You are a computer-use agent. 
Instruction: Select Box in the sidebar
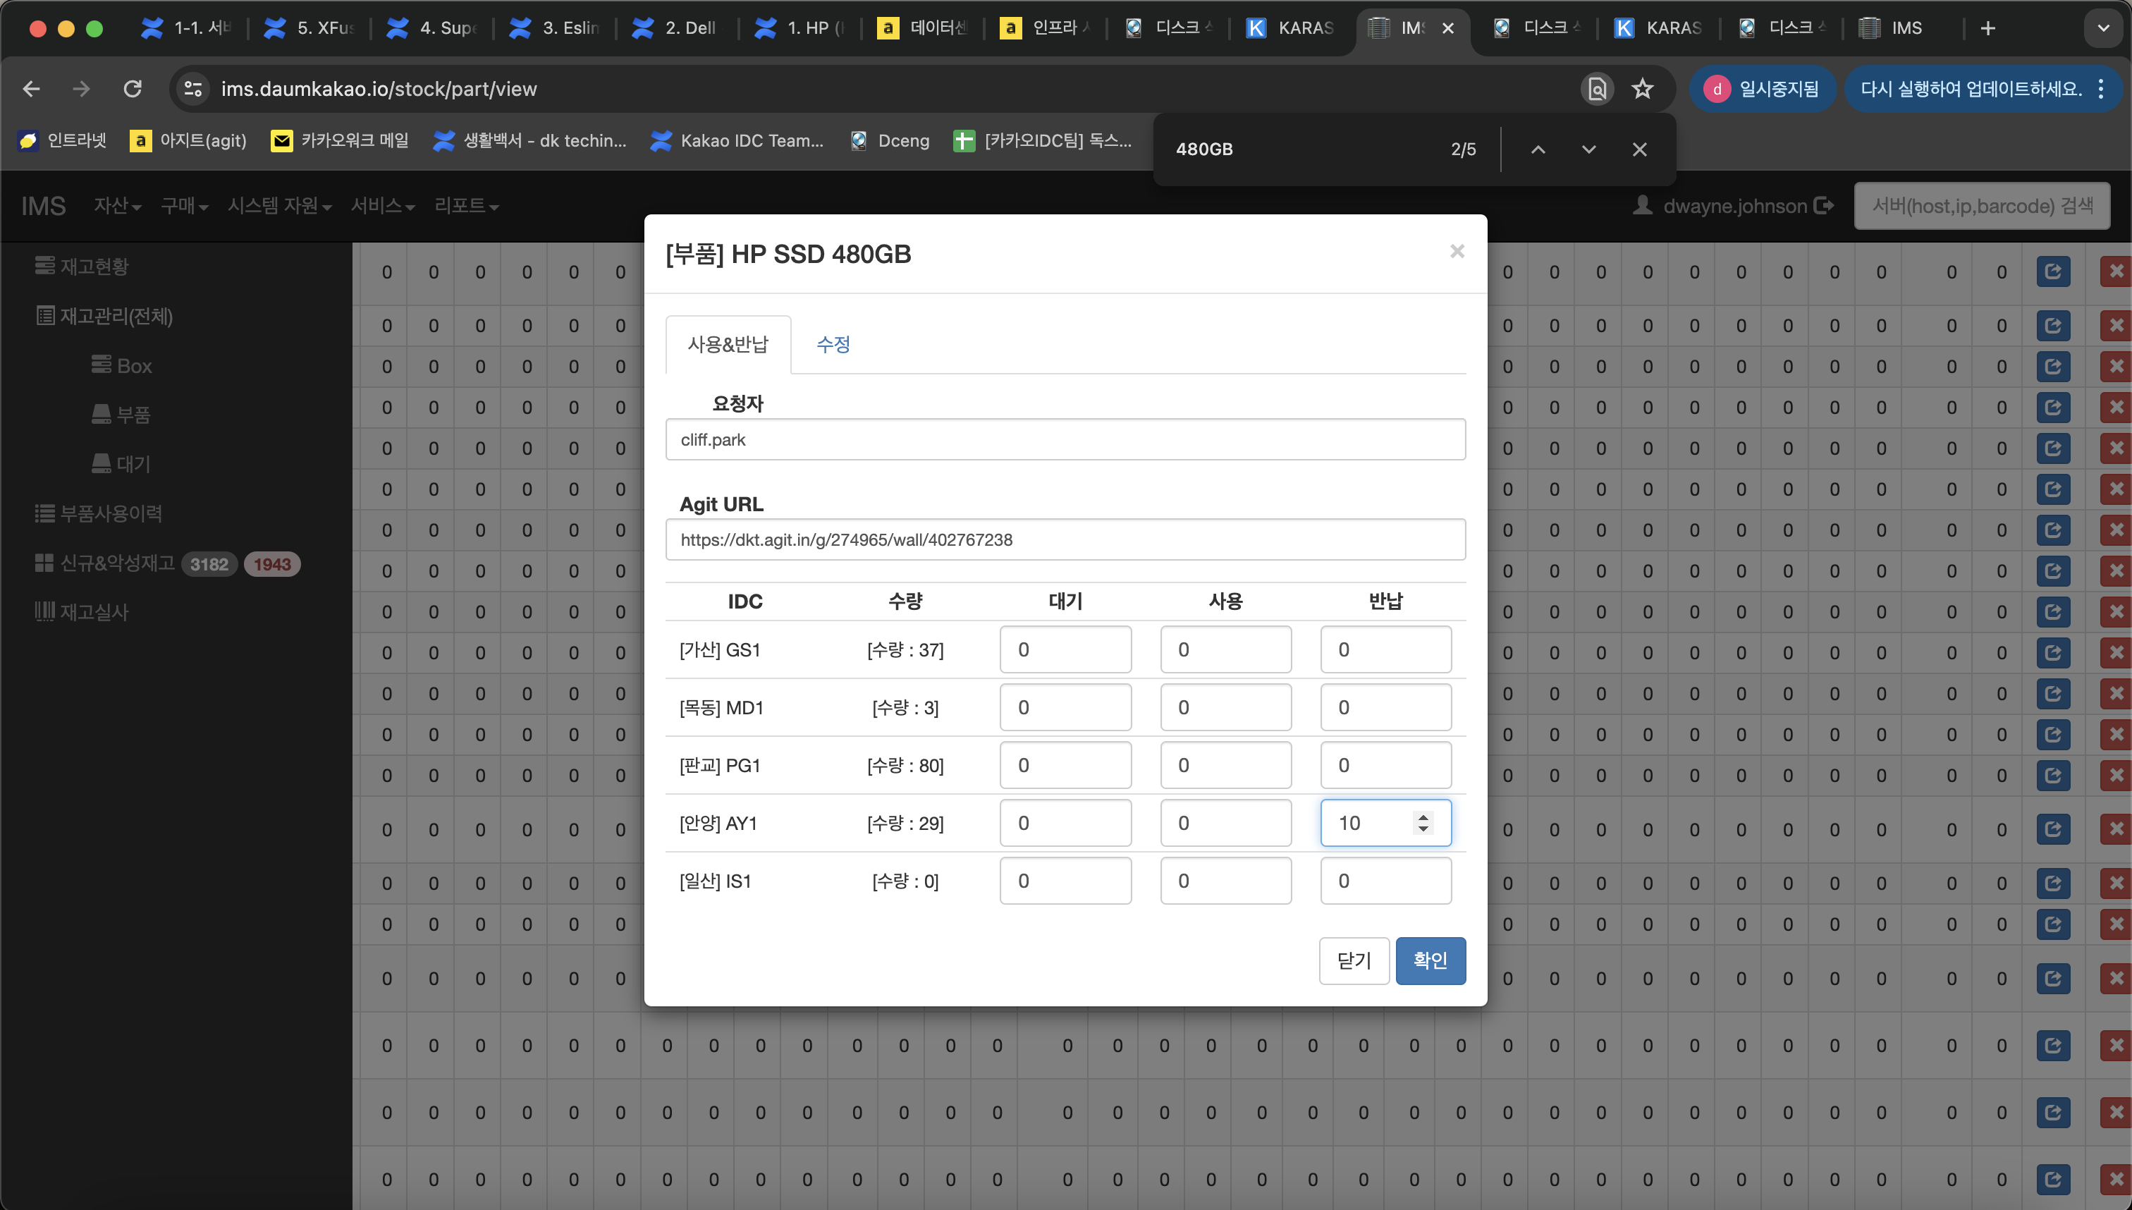(x=122, y=366)
